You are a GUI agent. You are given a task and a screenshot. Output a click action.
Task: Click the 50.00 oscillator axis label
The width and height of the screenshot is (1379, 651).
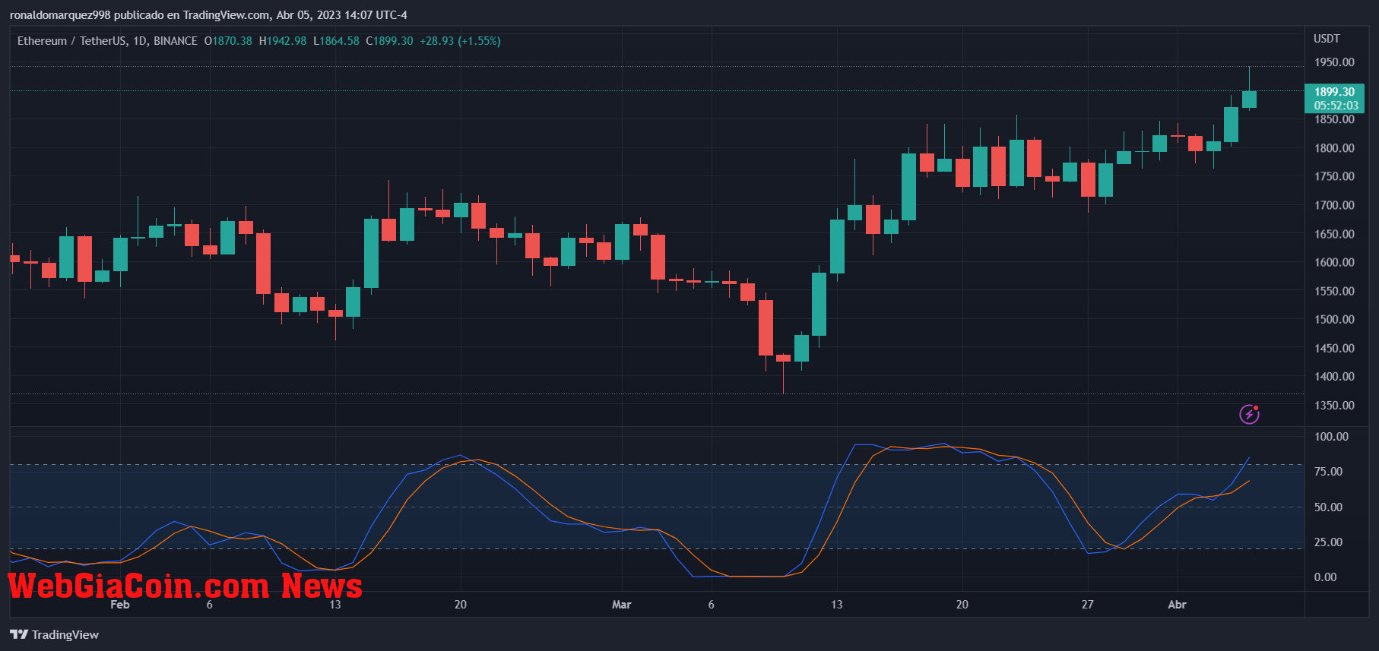pyautogui.click(x=1328, y=507)
